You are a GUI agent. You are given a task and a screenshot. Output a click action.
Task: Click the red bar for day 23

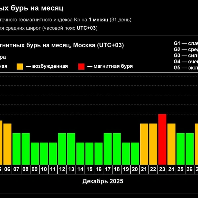click(162, 139)
